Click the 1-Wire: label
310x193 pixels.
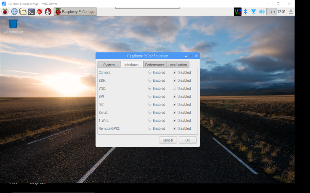pos(104,120)
